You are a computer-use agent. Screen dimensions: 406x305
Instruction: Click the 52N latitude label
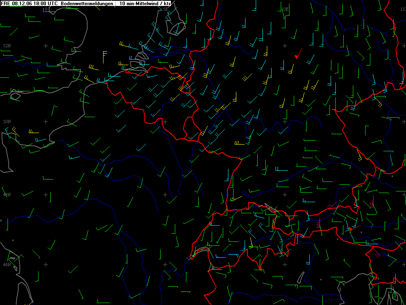tap(7, 46)
